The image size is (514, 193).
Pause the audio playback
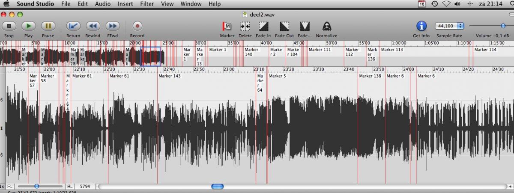48,26
